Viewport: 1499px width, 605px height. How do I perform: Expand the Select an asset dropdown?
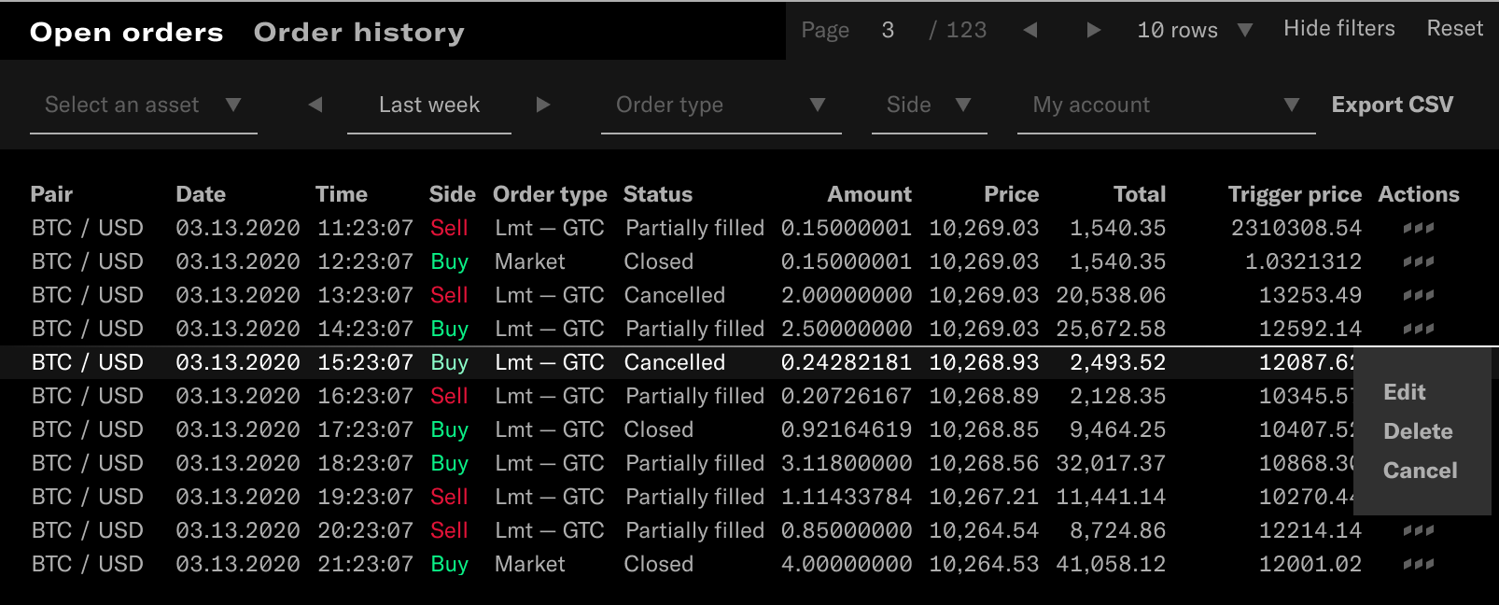pos(143,105)
